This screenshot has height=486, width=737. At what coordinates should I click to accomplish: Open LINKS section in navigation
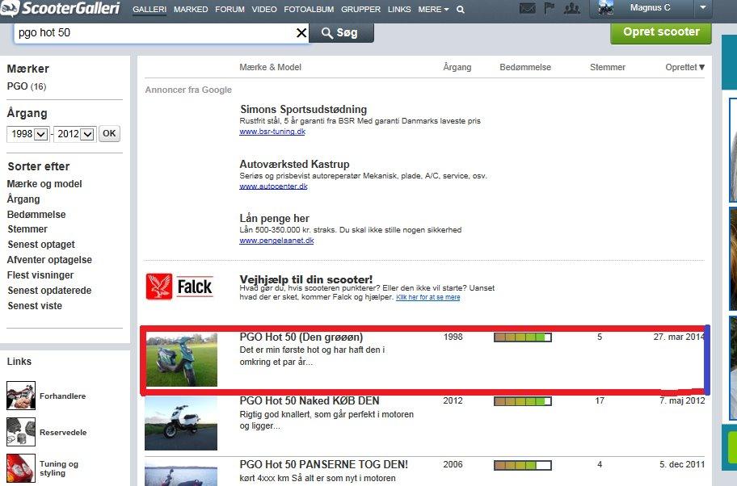pyautogui.click(x=399, y=10)
